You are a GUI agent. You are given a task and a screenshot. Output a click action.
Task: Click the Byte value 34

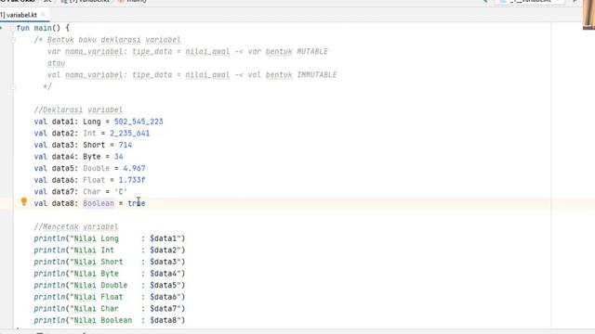(x=118, y=157)
